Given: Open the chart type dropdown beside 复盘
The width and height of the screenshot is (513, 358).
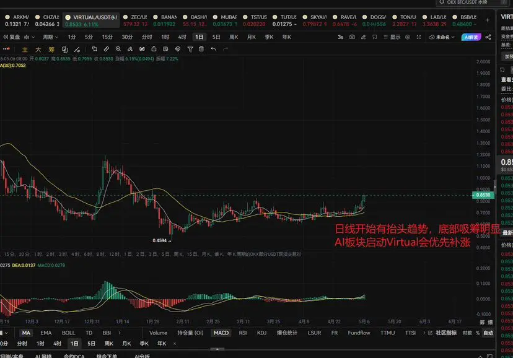Looking at the screenshot, I should pyautogui.click(x=28, y=37).
